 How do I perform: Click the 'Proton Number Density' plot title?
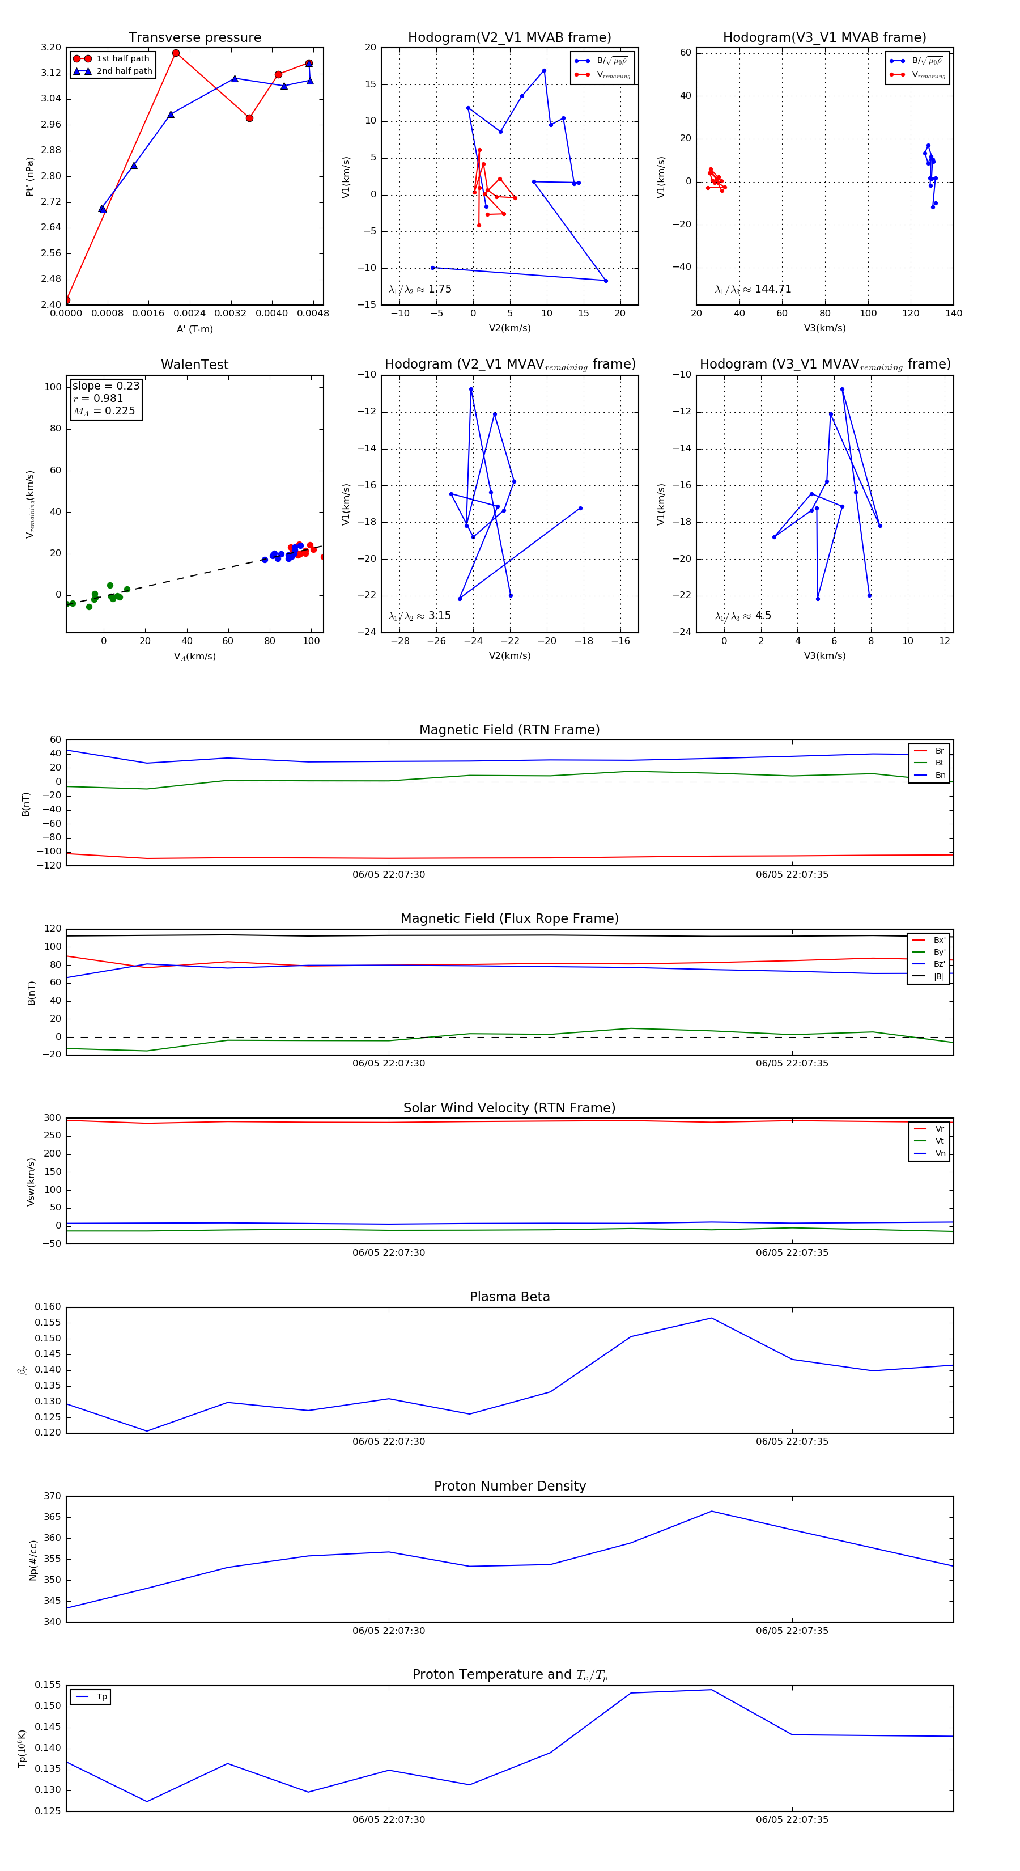tap(509, 1486)
